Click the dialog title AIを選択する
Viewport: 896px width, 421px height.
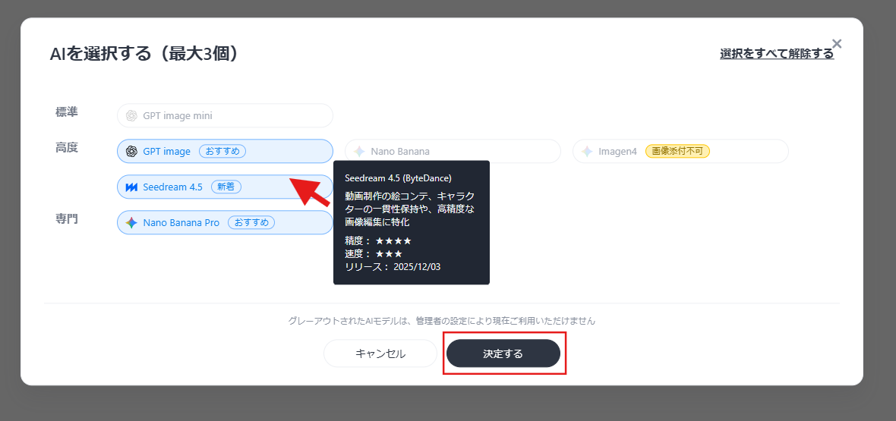[x=144, y=54]
